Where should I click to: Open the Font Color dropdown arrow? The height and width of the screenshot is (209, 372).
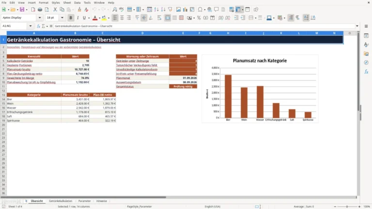click(99, 18)
